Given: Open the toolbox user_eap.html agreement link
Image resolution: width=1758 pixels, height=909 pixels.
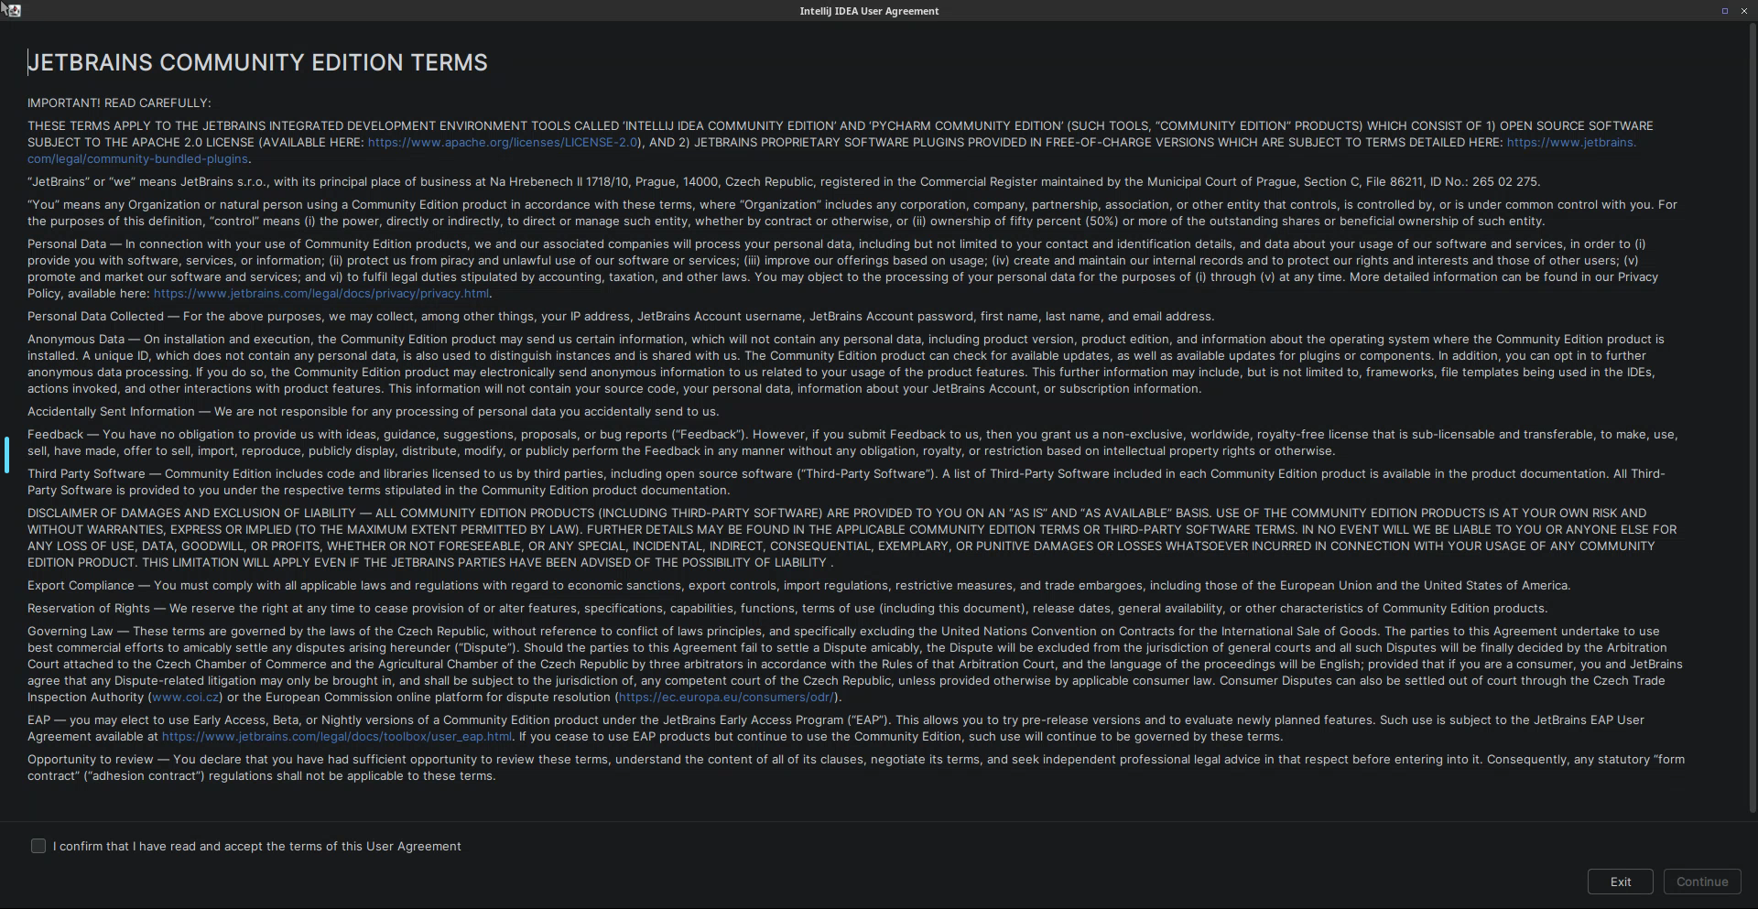Looking at the screenshot, I should (x=336, y=737).
